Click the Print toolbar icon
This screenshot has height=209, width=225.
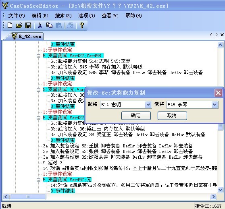pos(70,25)
